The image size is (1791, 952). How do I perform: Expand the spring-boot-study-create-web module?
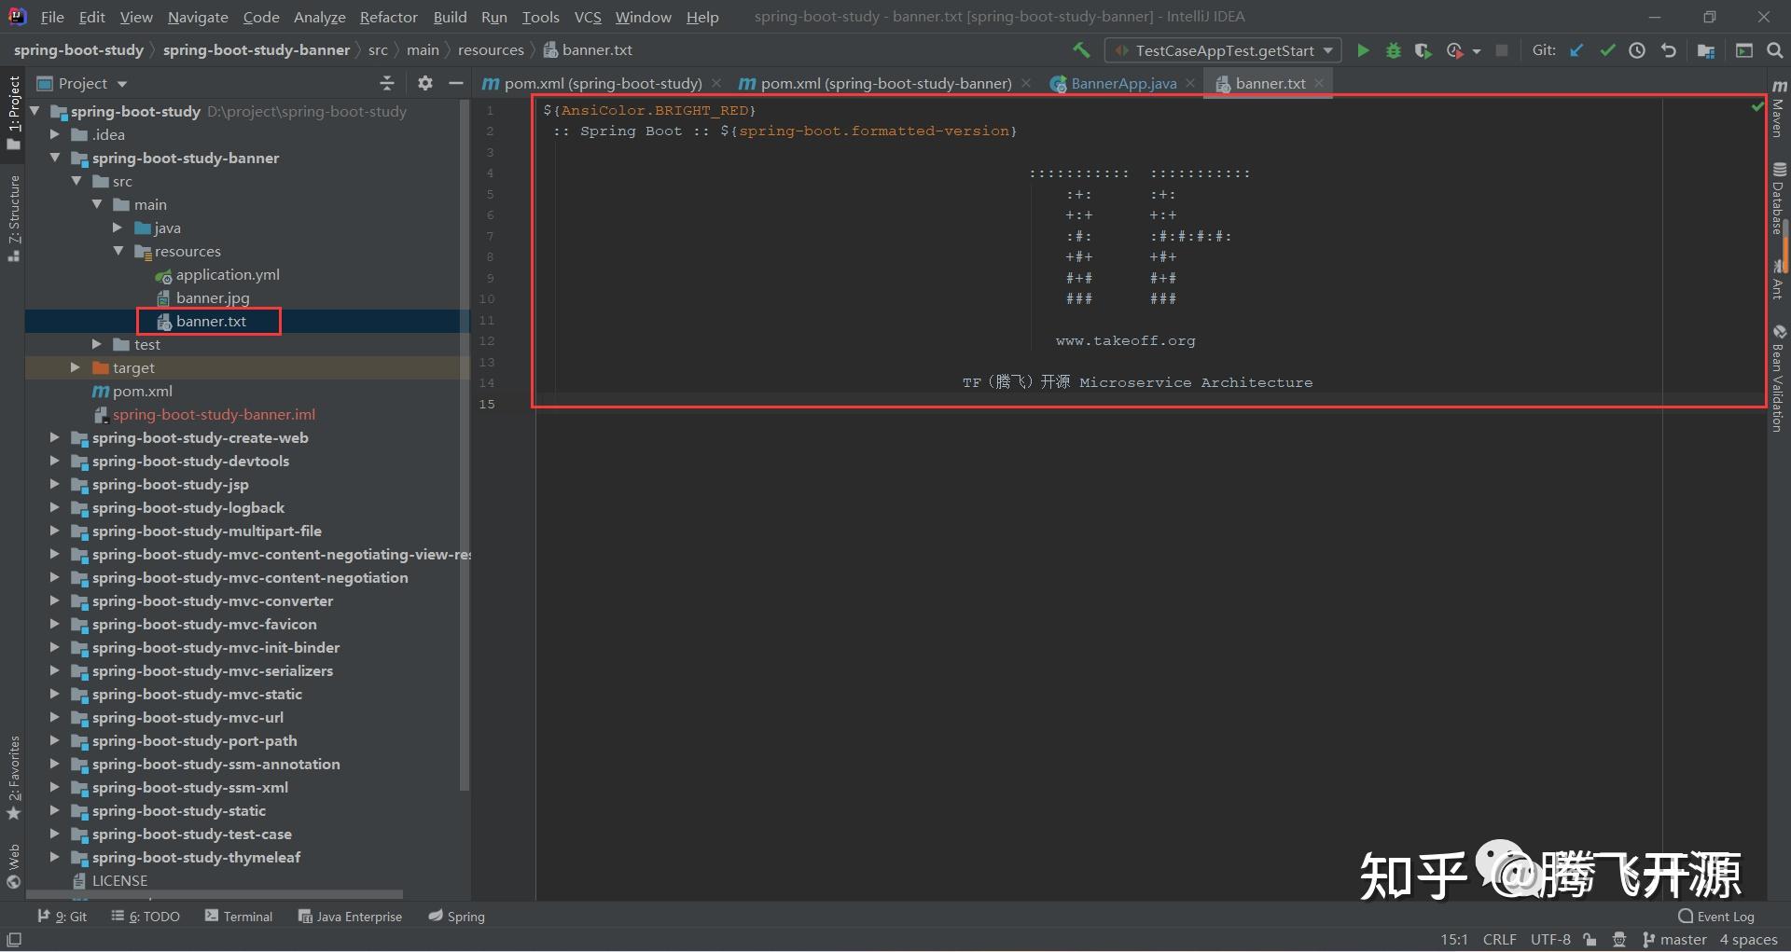click(x=54, y=437)
